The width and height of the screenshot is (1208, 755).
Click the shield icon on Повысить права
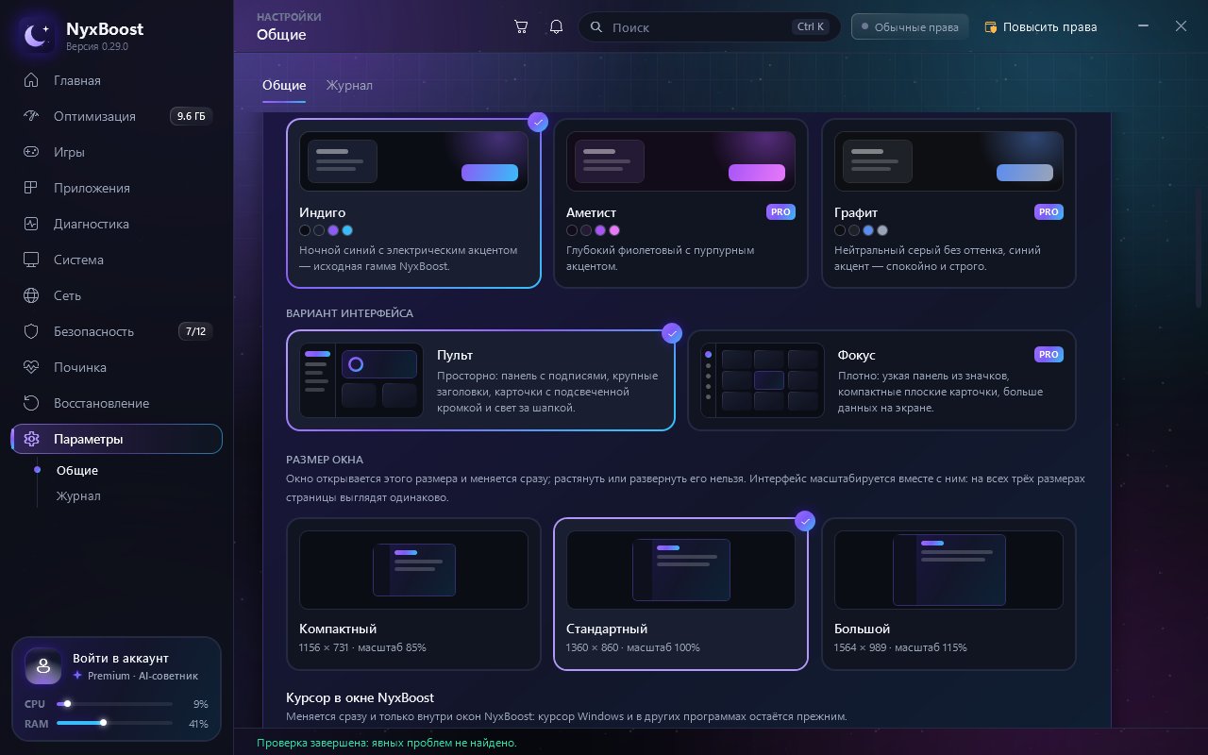990,27
